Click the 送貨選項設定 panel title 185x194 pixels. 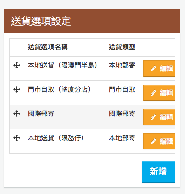[x=41, y=21]
